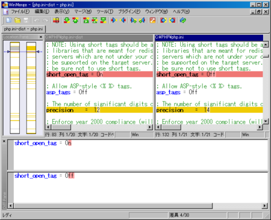Viewport: 271px width, 220px height.
Task: Click the right bar in Location Pane
Action: tap(31, 88)
